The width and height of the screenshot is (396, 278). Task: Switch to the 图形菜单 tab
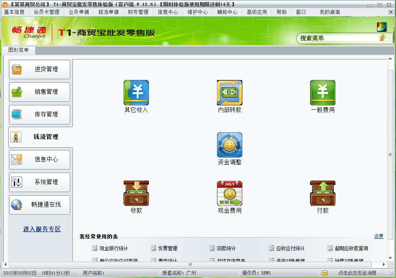pos(19,50)
